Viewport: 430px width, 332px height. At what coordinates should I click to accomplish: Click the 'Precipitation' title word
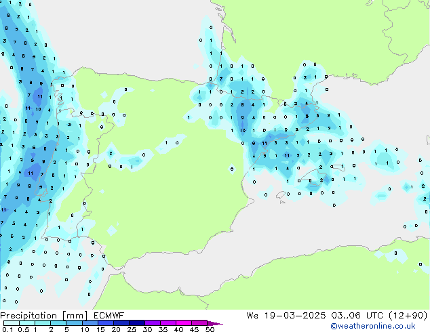click(28, 316)
